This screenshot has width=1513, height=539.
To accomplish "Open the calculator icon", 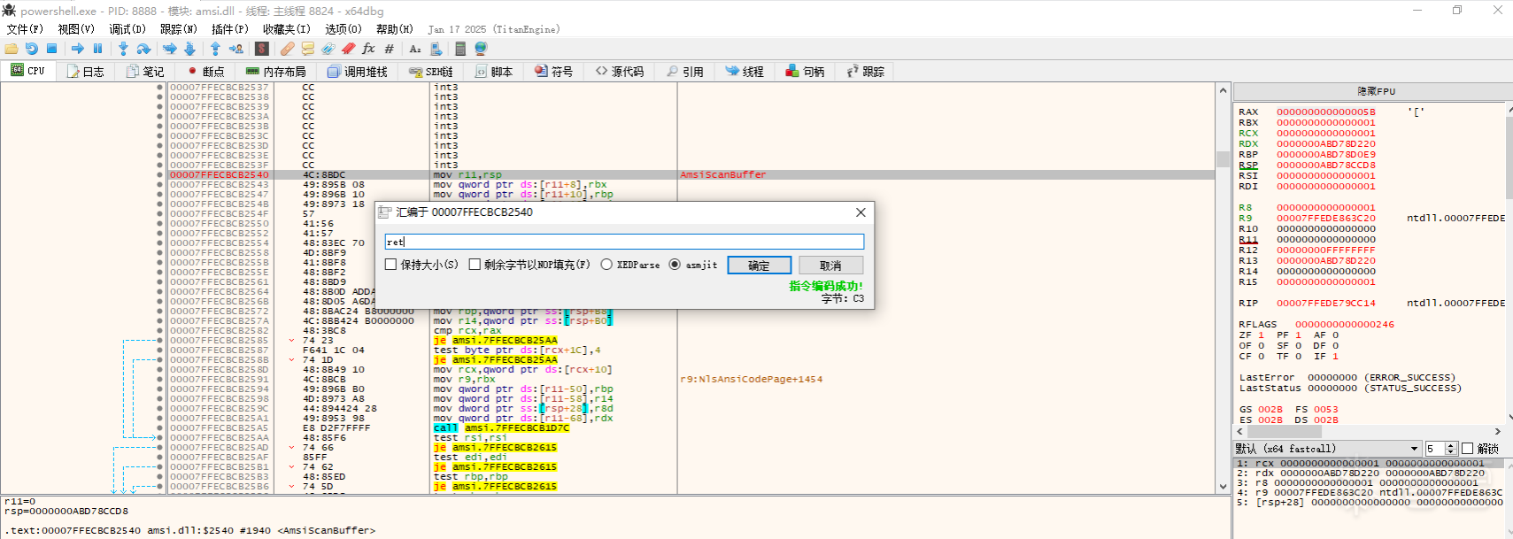I will pyautogui.click(x=460, y=49).
